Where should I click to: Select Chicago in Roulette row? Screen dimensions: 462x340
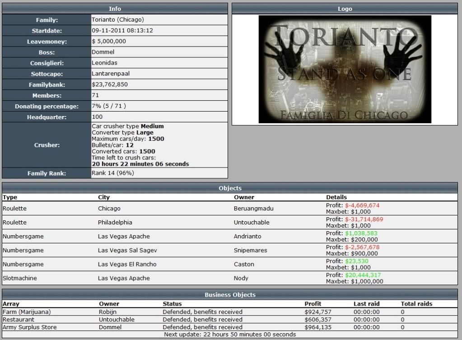coord(109,209)
